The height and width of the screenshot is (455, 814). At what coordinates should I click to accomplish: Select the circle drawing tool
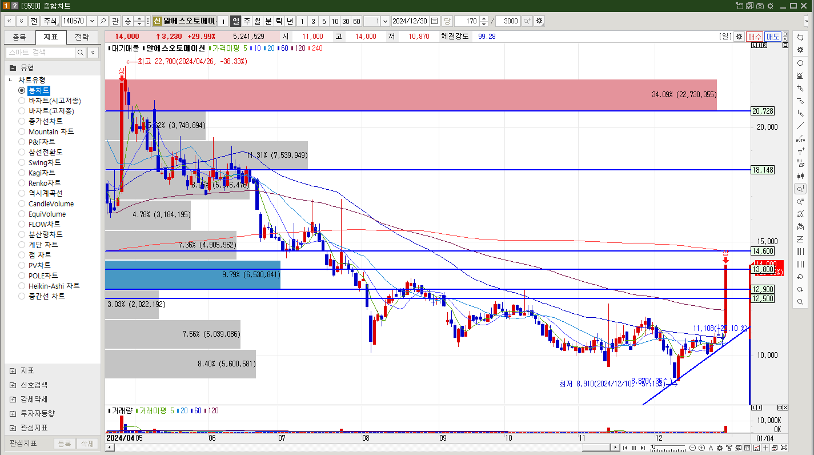point(800,63)
